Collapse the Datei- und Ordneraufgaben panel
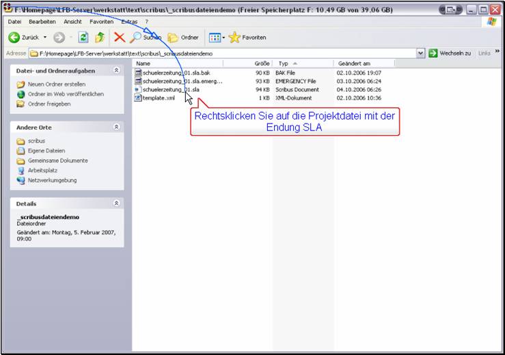 tap(116, 70)
